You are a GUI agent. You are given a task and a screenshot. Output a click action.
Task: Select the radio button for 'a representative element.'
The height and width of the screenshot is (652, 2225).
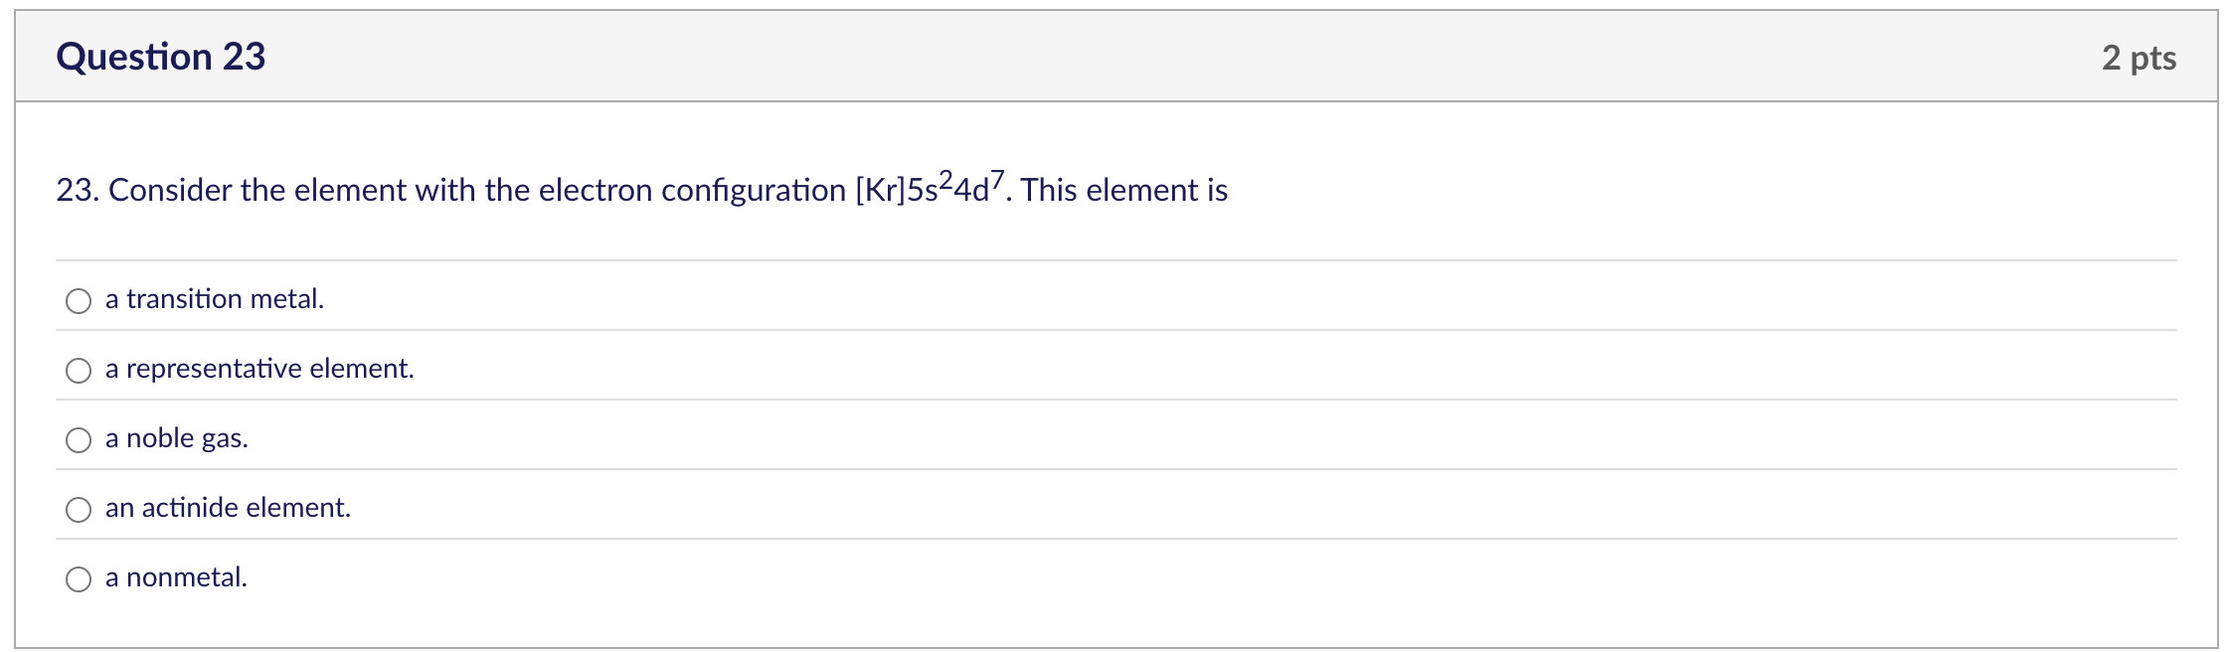(x=79, y=370)
